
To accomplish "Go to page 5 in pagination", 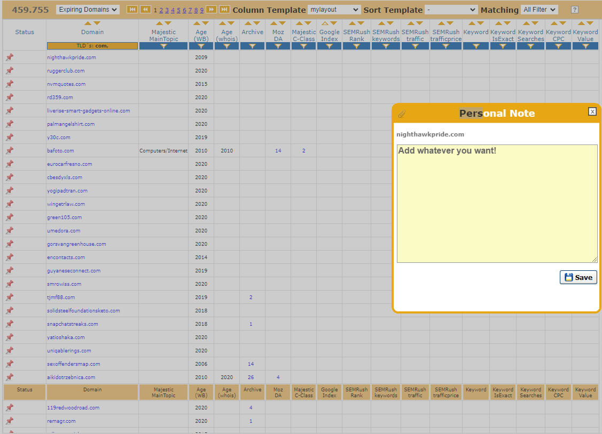I will [178, 10].
